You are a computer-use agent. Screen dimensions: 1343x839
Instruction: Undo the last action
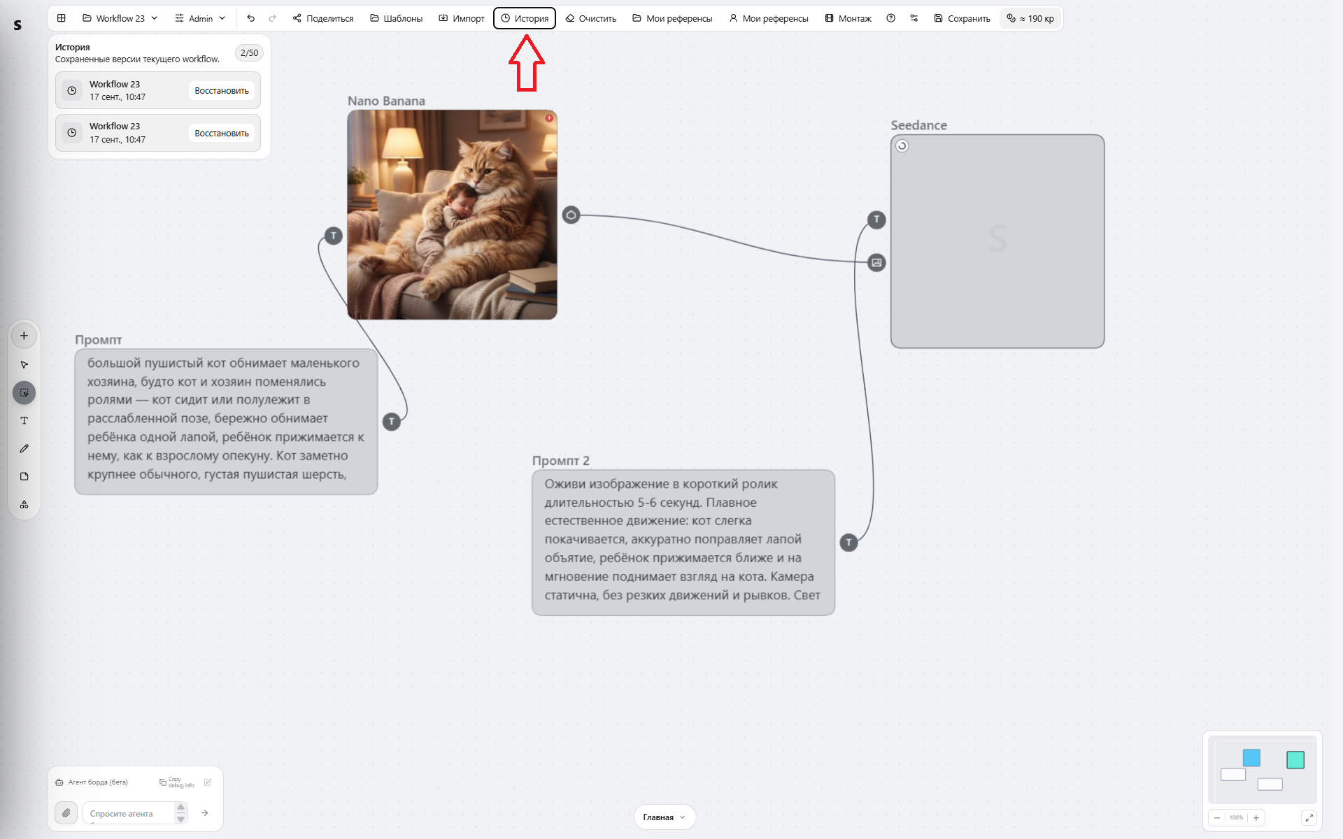point(250,18)
